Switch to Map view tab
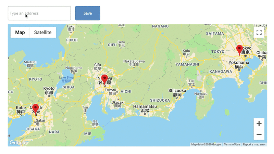274x154 pixels. pos(20,32)
